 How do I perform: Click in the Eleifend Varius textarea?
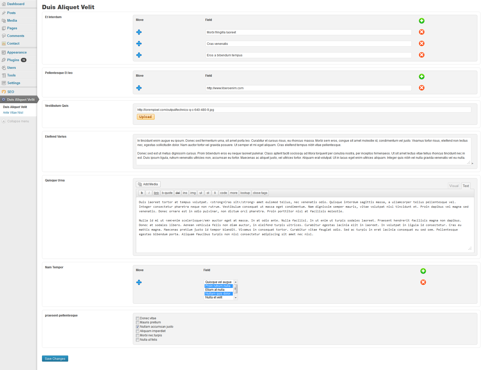click(x=304, y=151)
